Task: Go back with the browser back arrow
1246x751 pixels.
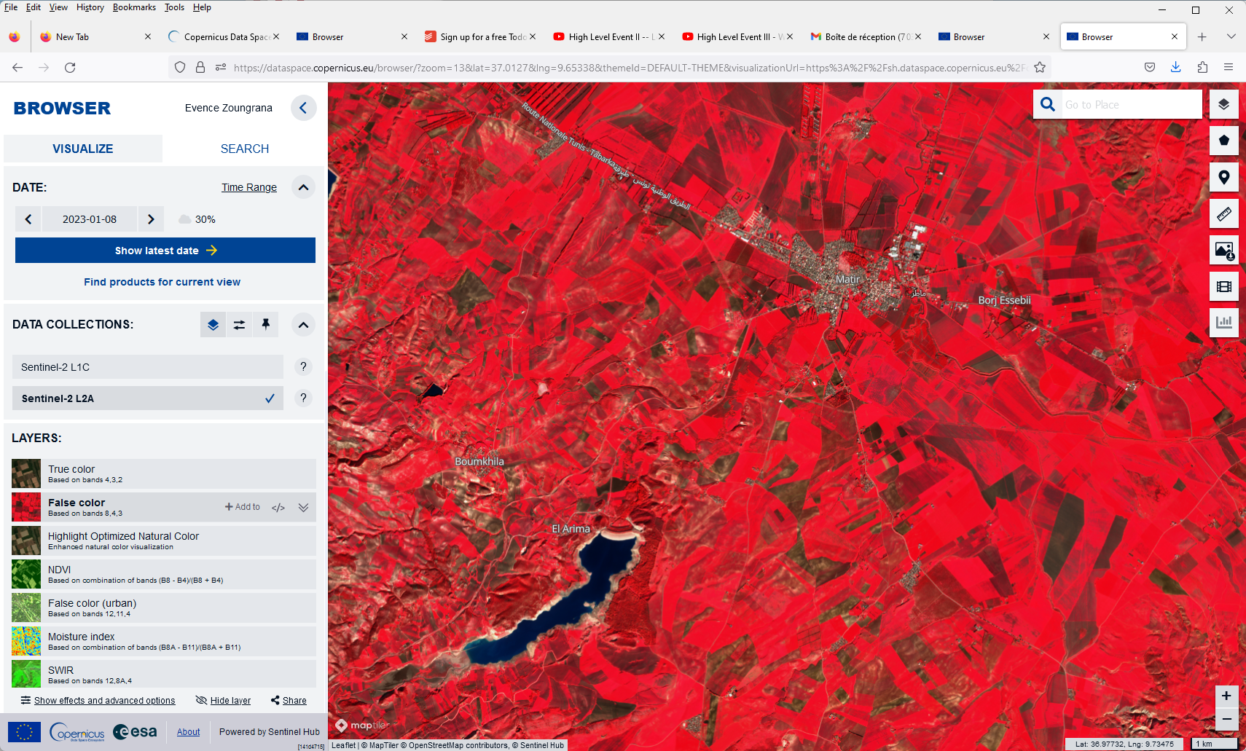Action: click(x=17, y=68)
